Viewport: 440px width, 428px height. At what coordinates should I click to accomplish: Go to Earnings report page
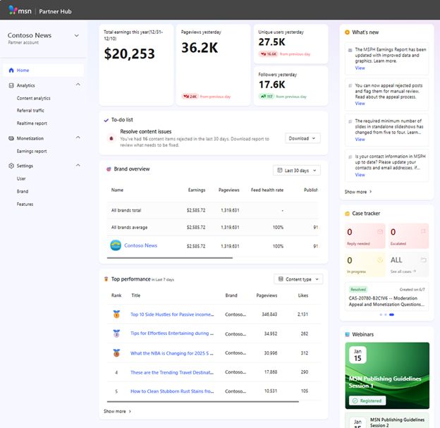pos(32,151)
